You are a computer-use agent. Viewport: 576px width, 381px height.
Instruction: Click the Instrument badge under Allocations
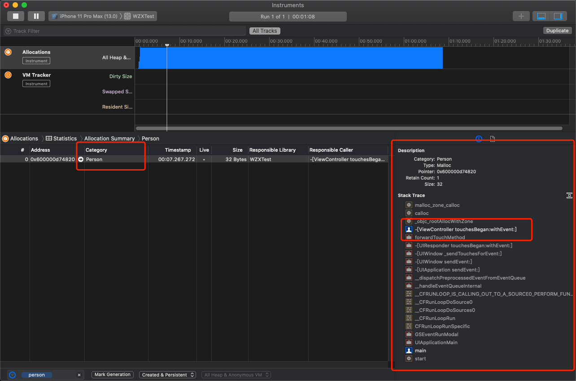pyautogui.click(x=36, y=61)
